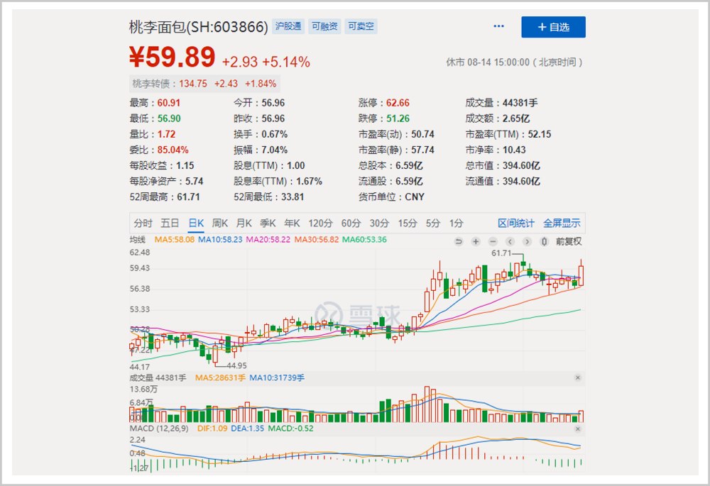Image resolution: width=710 pixels, height=486 pixels.
Task: Select the 年K chart tab
Action: pyautogui.click(x=292, y=223)
